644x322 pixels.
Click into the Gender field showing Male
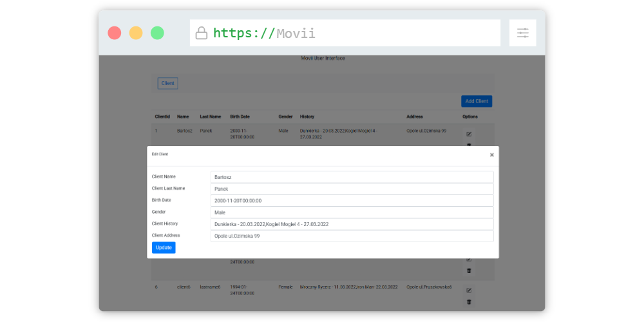coord(352,212)
